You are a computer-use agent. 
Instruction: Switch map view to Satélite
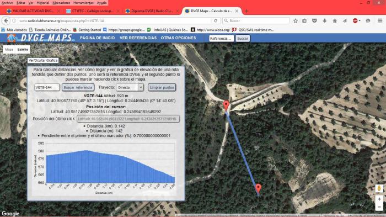coord(23,50)
